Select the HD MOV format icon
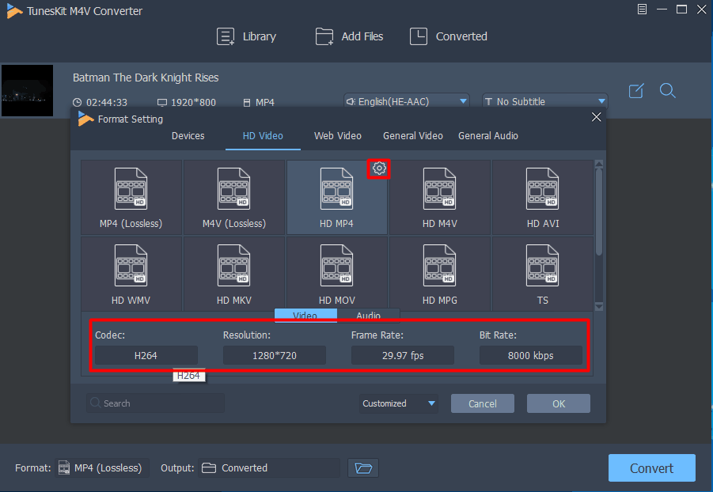Viewport: 713px width, 492px height. 336,266
